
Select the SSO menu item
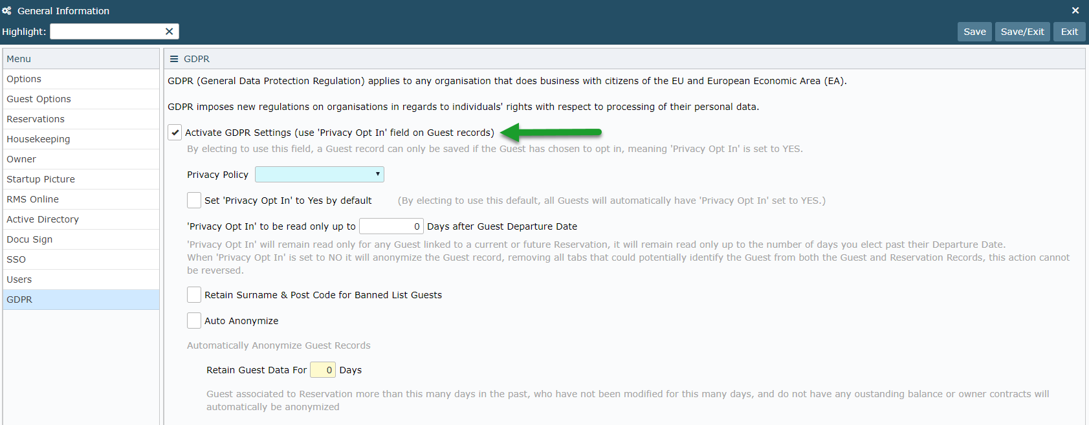[81, 259]
